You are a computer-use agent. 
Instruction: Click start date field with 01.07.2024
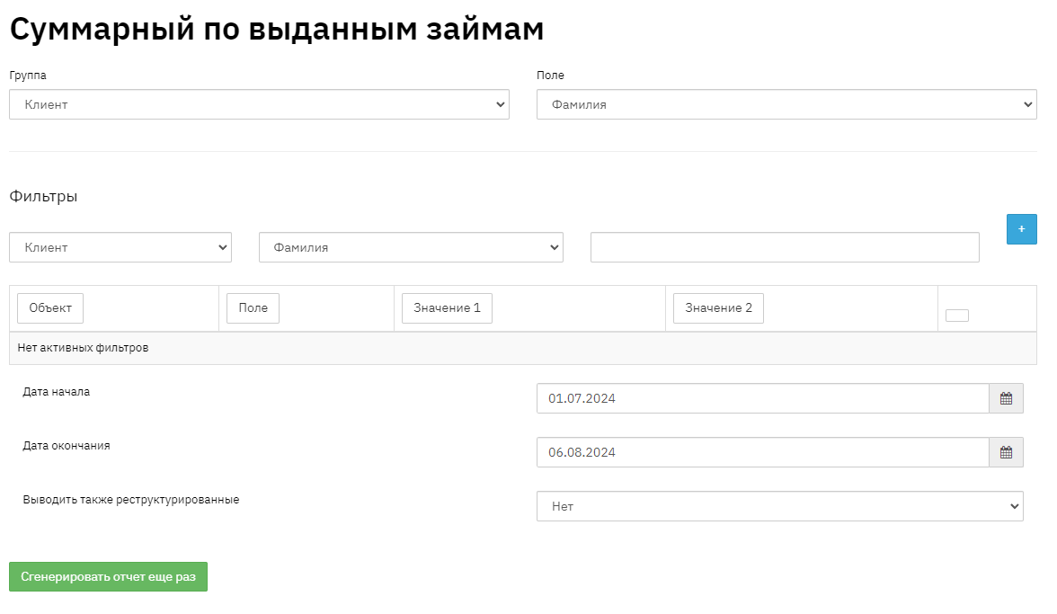(x=762, y=398)
